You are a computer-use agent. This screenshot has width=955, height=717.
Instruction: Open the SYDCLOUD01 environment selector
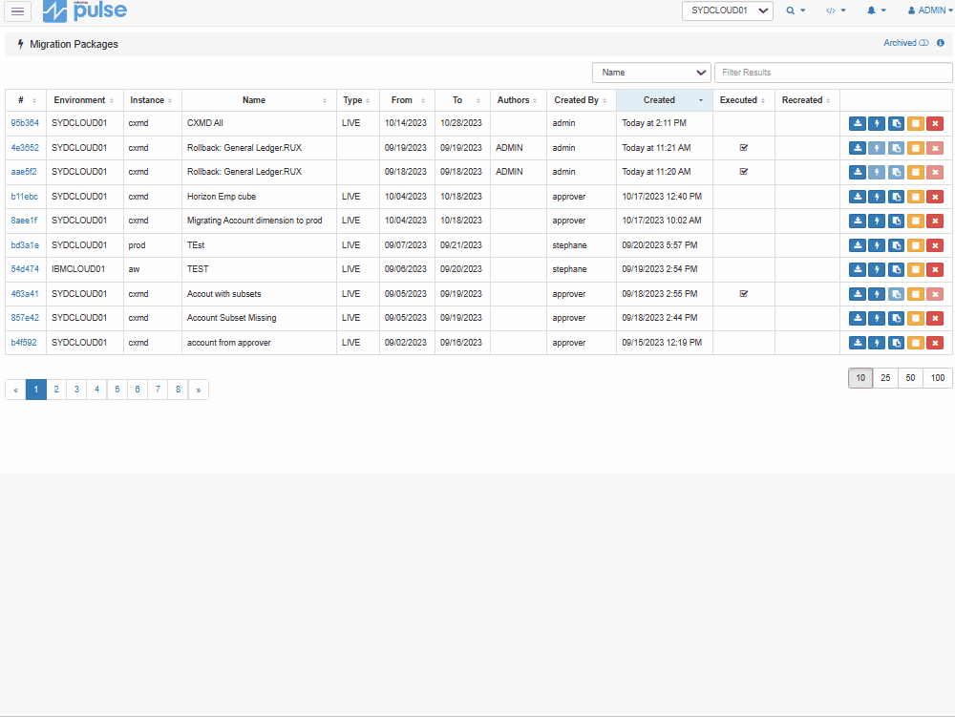727,11
